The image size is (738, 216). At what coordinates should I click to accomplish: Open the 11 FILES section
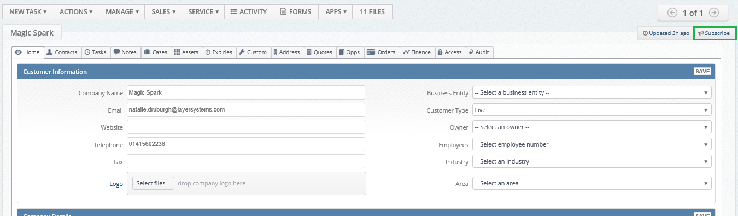[x=372, y=11]
